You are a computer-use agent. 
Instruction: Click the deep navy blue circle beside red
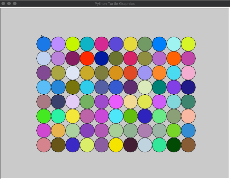click(x=102, y=59)
